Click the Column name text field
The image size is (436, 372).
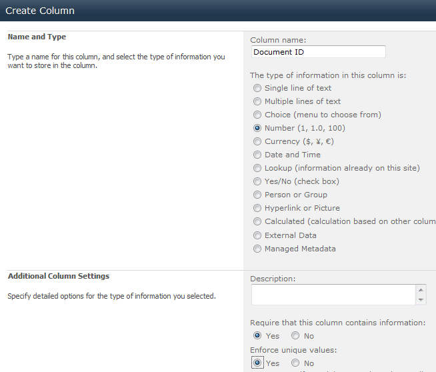tap(318, 52)
